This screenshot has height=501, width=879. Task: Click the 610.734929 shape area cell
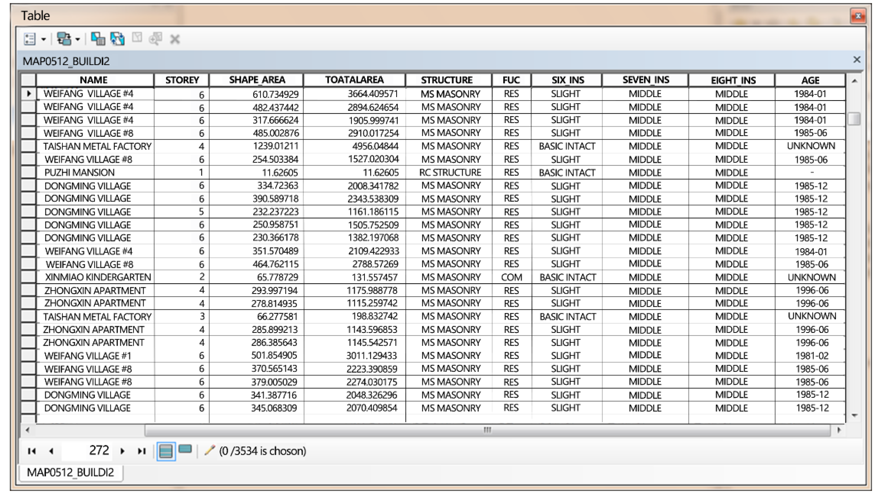coord(256,94)
